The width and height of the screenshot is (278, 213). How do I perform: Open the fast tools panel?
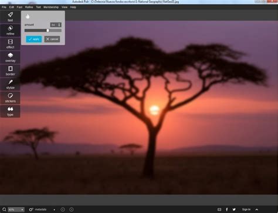point(10,17)
